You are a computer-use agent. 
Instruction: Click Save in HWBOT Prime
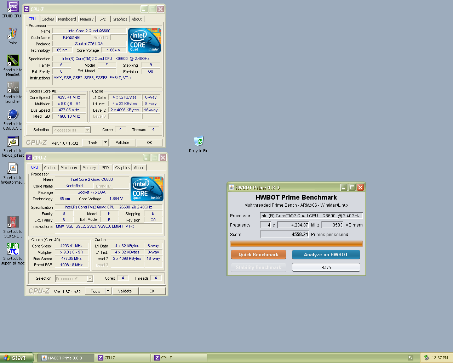point(326,267)
